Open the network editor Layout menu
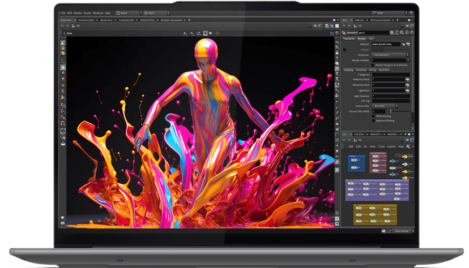This screenshot has height=268, width=469. click(x=391, y=146)
